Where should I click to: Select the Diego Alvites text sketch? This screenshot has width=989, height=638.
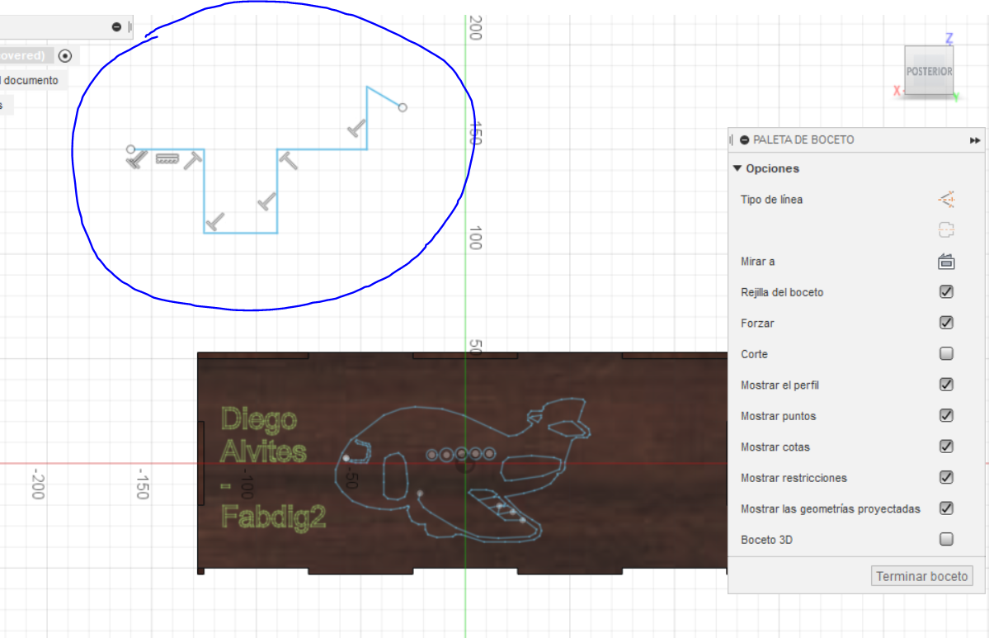263,436
